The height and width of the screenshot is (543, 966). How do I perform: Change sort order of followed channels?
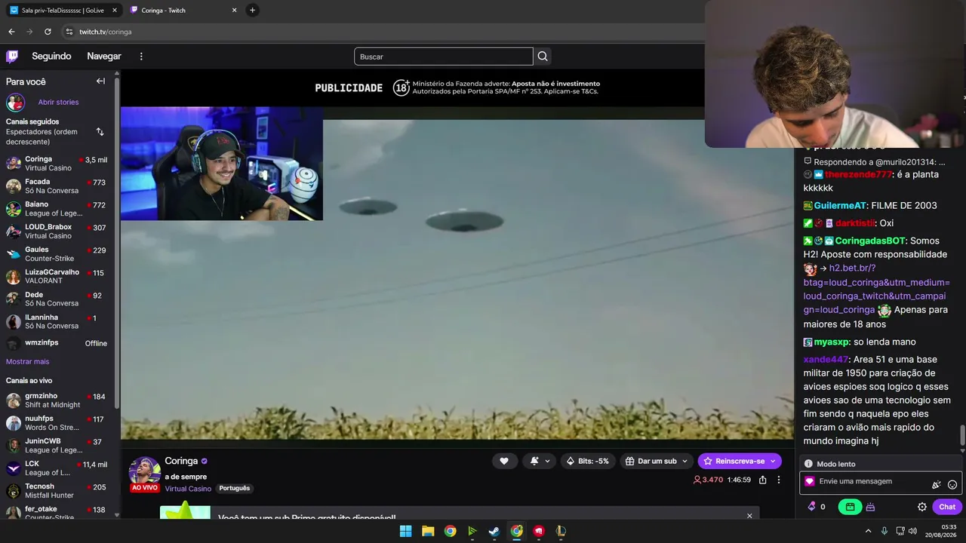[x=100, y=132]
